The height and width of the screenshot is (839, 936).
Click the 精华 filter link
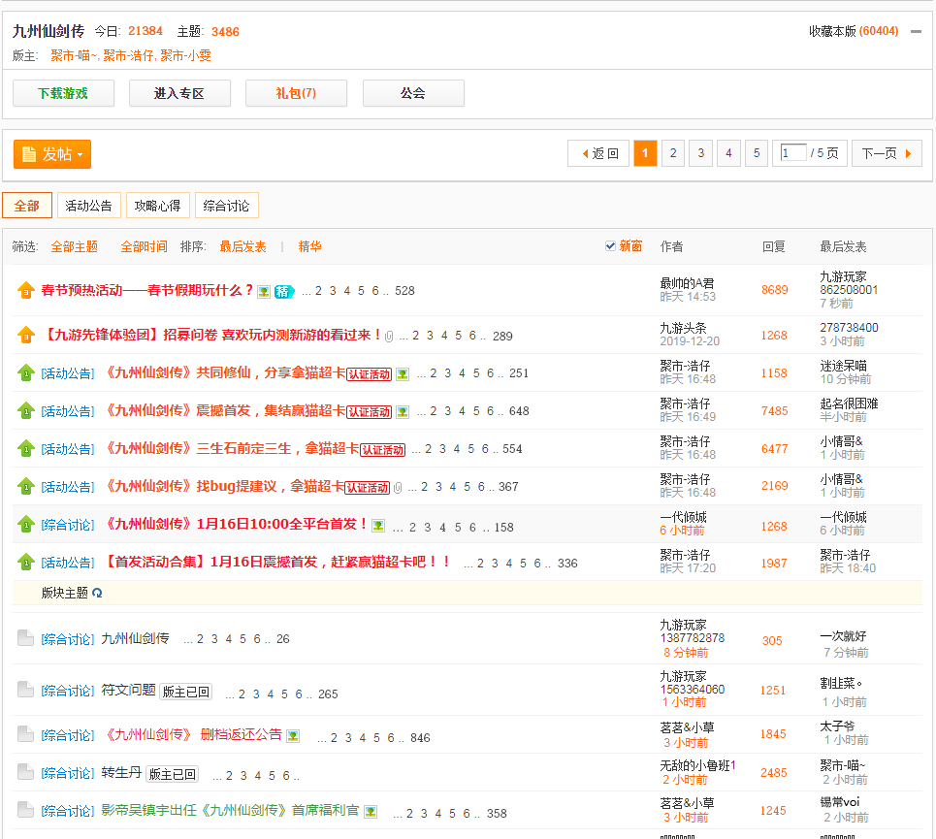point(309,246)
